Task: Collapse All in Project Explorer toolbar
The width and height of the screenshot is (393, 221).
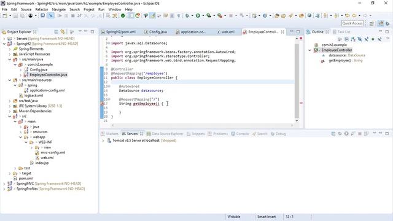Action: click(x=56, y=32)
